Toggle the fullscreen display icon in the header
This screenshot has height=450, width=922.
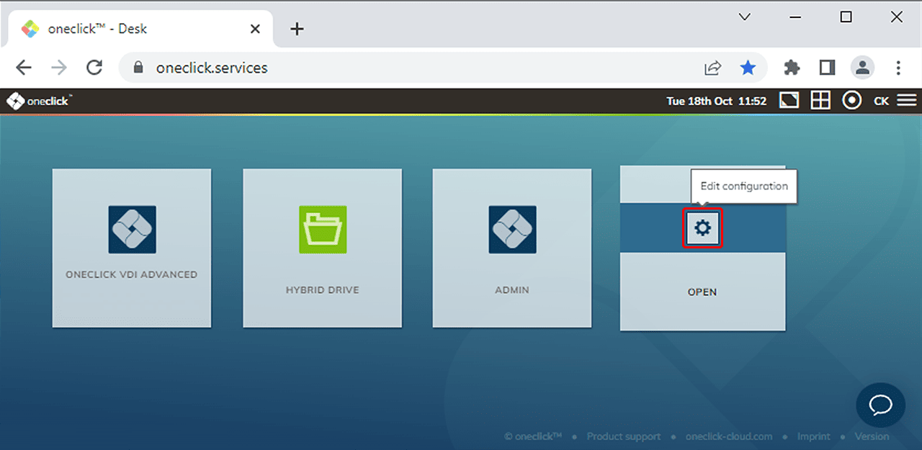pos(789,101)
